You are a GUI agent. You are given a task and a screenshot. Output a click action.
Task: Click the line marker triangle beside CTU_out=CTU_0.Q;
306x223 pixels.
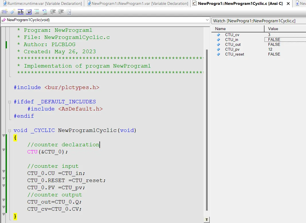[x=3, y=200]
